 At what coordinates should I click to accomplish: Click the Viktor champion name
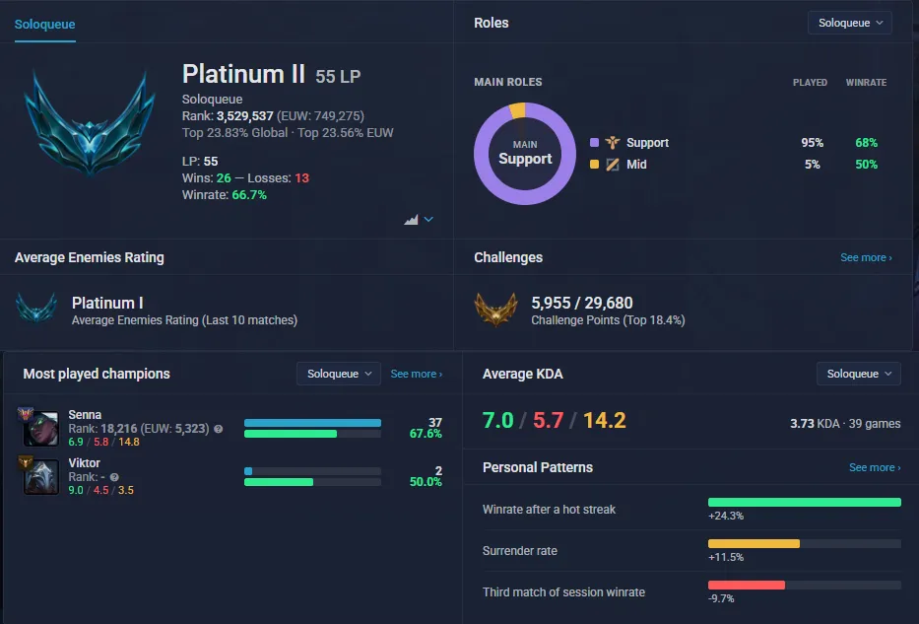[85, 462]
